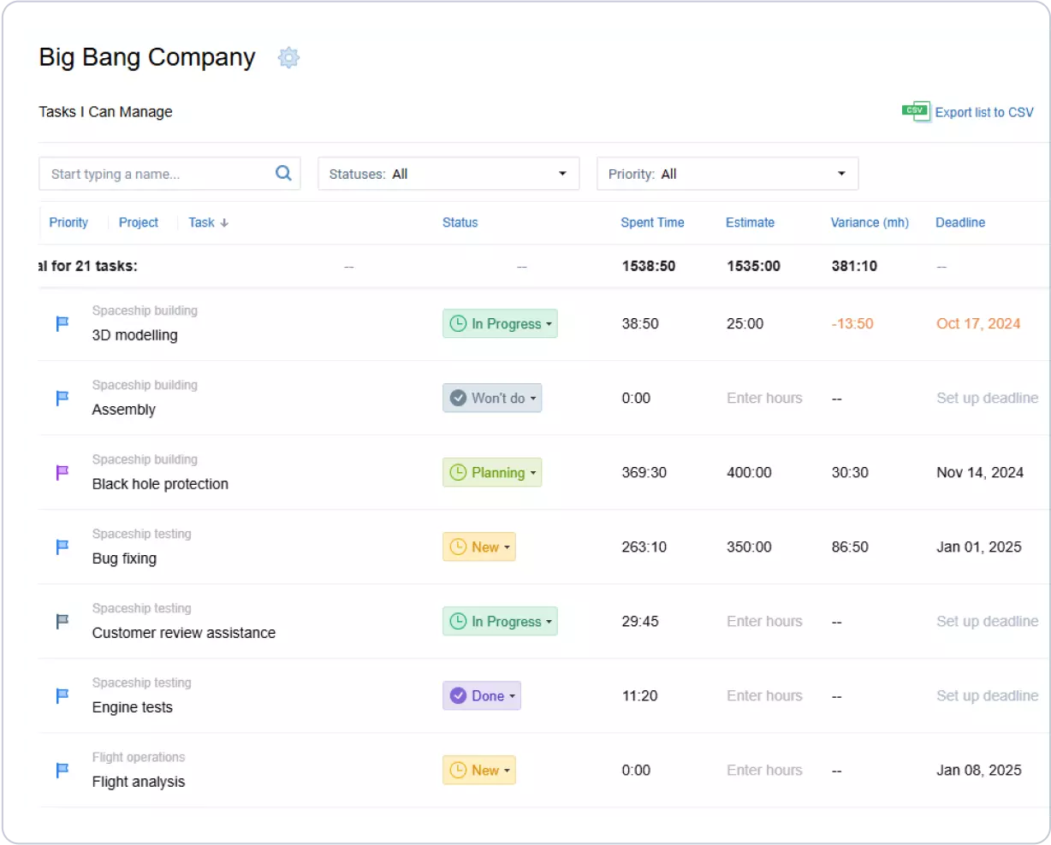
Task: Open the company settings gear
Action: pos(288,57)
